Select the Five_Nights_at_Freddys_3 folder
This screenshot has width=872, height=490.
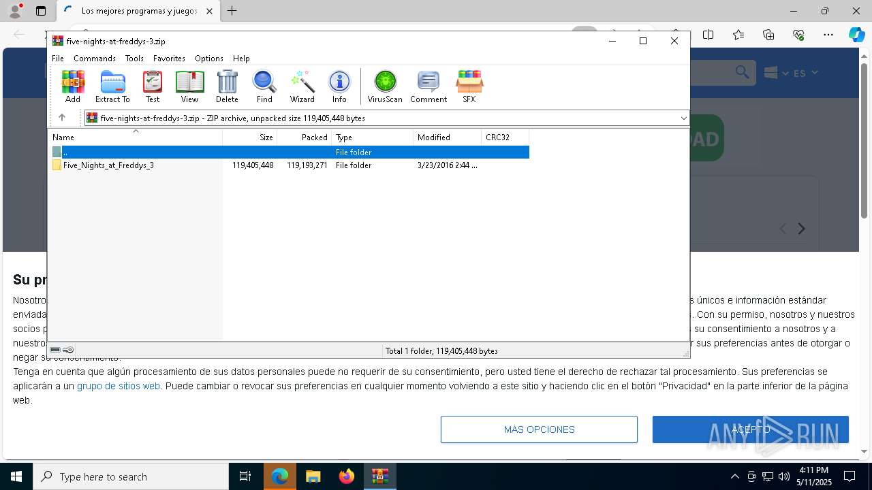[108, 165]
